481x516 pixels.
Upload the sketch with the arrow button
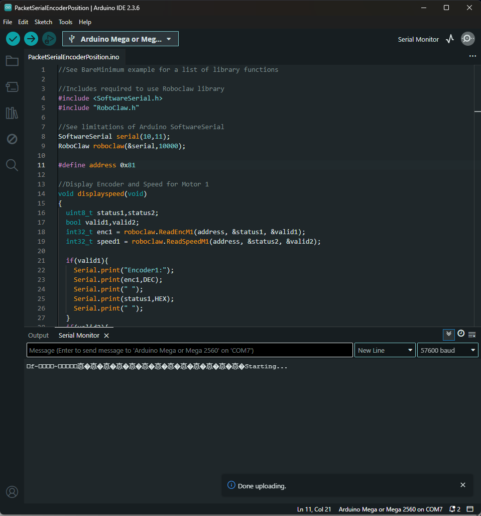click(31, 39)
